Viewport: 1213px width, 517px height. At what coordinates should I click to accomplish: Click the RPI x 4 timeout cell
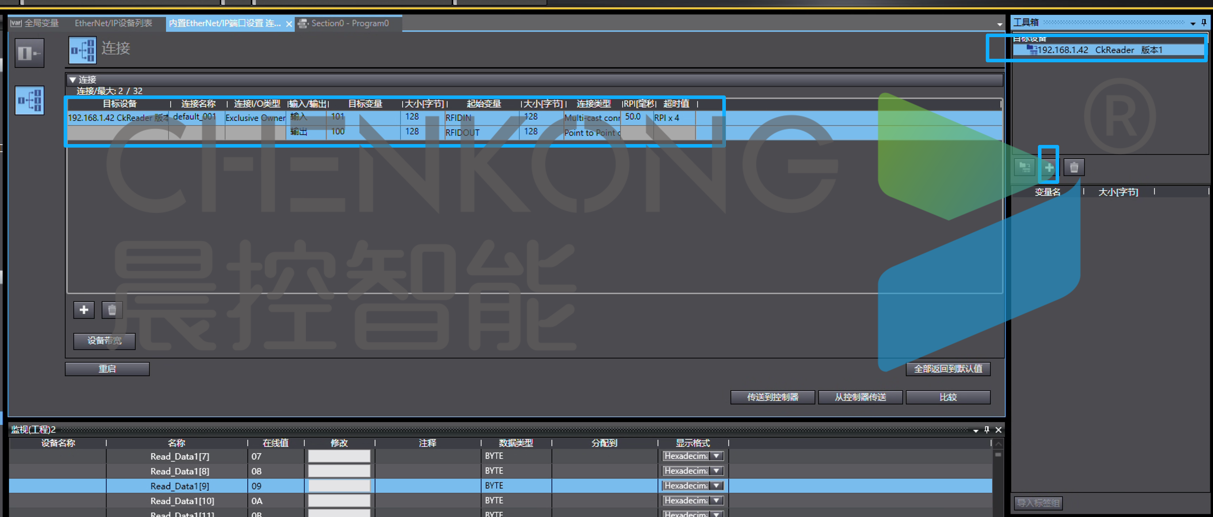coord(674,118)
